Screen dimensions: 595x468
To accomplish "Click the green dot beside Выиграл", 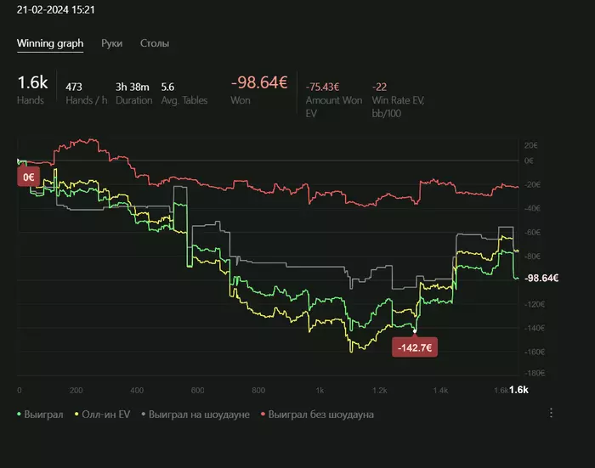I will tap(20, 414).
